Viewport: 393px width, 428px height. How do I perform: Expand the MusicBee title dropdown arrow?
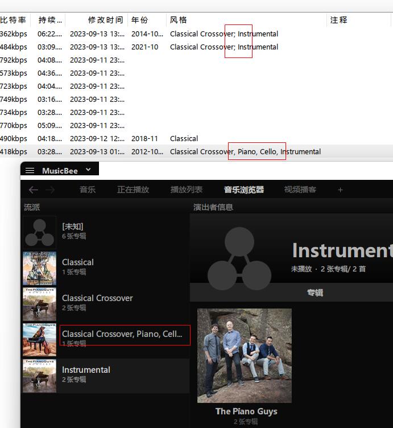click(x=88, y=170)
